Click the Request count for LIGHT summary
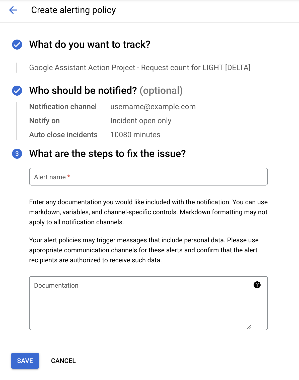 [140, 68]
